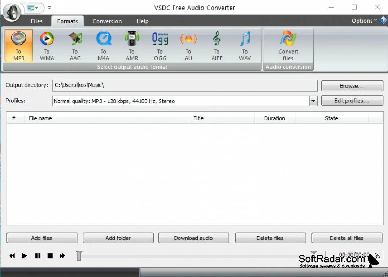Screen dimensions: 388x277
Task: Open the speaker application menu button
Action: (12, 12)
